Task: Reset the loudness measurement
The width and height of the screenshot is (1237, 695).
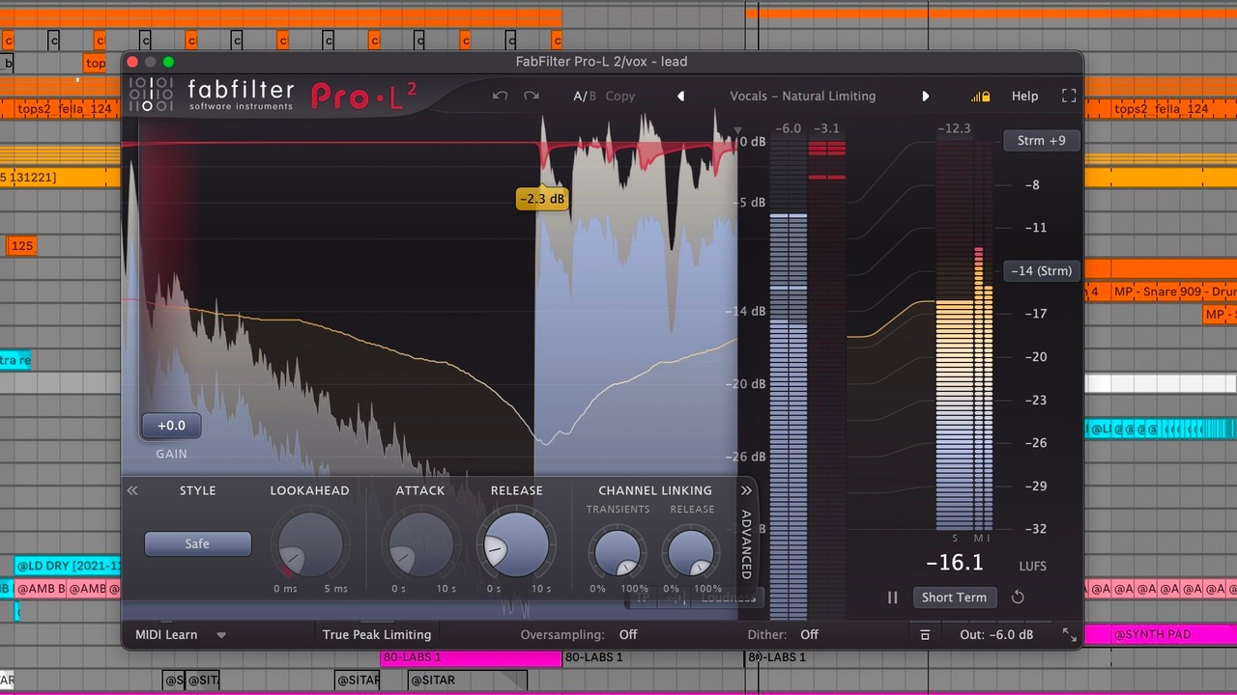Action: coord(1018,598)
